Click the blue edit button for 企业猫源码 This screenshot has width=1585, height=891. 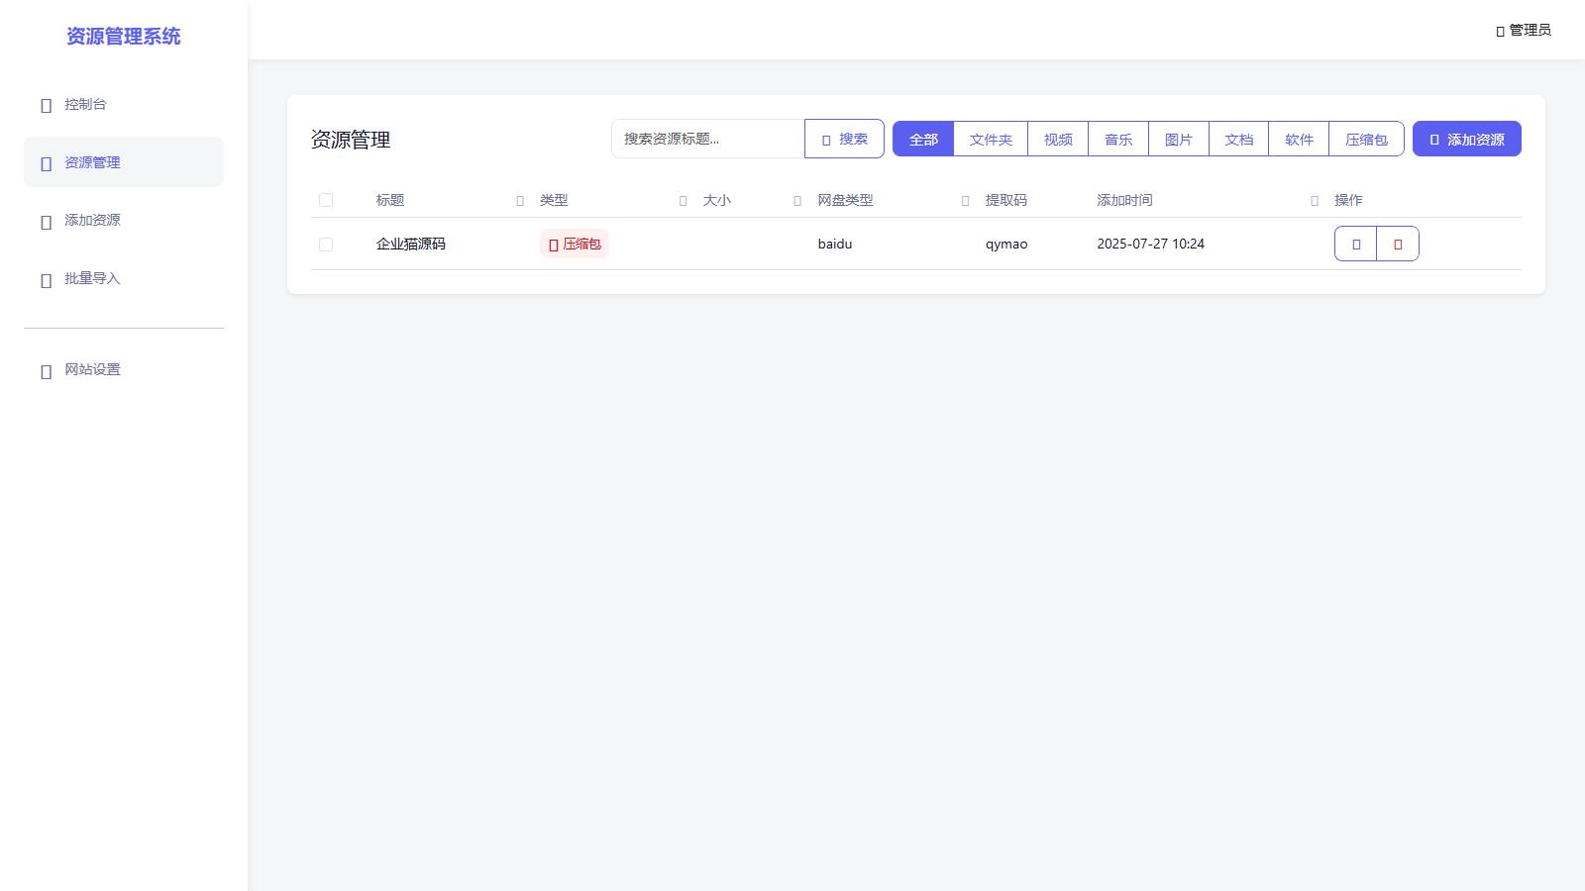[x=1355, y=244]
